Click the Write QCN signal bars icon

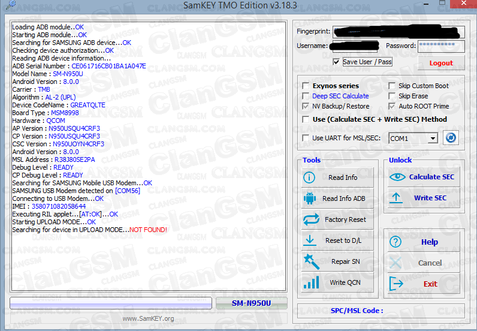(x=311, y=282)
